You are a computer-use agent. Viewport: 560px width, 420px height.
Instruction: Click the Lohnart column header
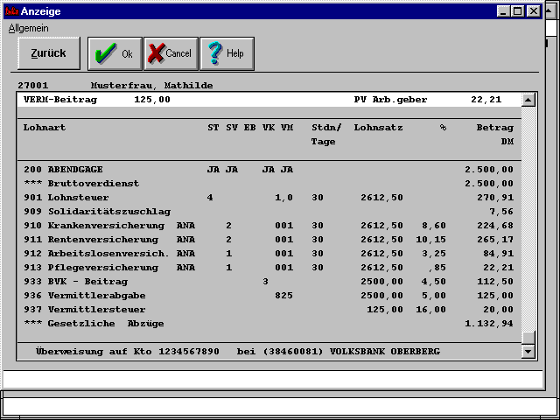44,128
